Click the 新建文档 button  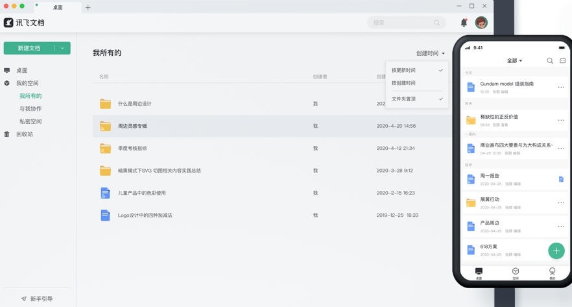[x=29, y=48]
